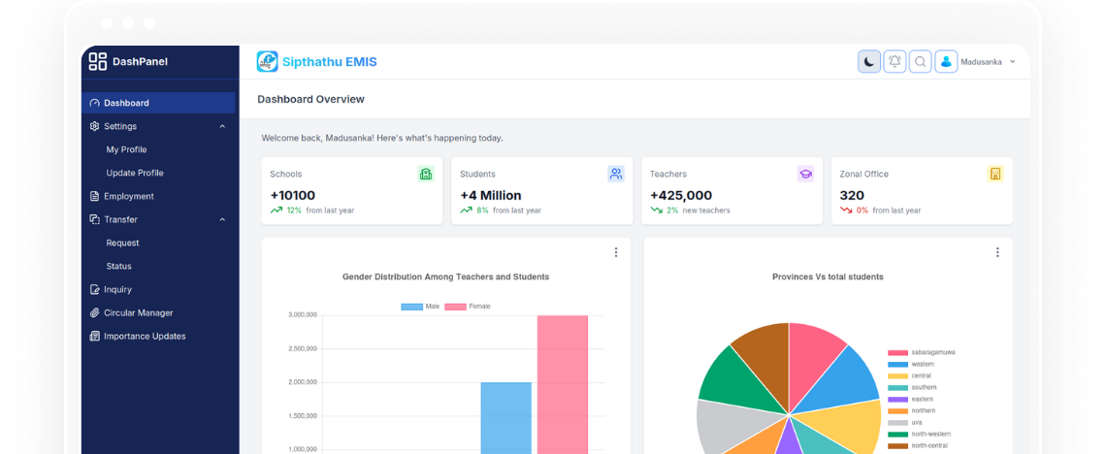Screen dimensions: 1106x454
Task: Click the Students card people icon
Action: [615, 174]
